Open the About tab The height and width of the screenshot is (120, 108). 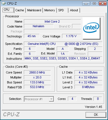[x=74, y=10]
